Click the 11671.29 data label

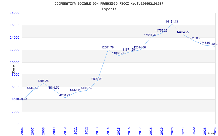pyautogui.click(x=129, y=50)
